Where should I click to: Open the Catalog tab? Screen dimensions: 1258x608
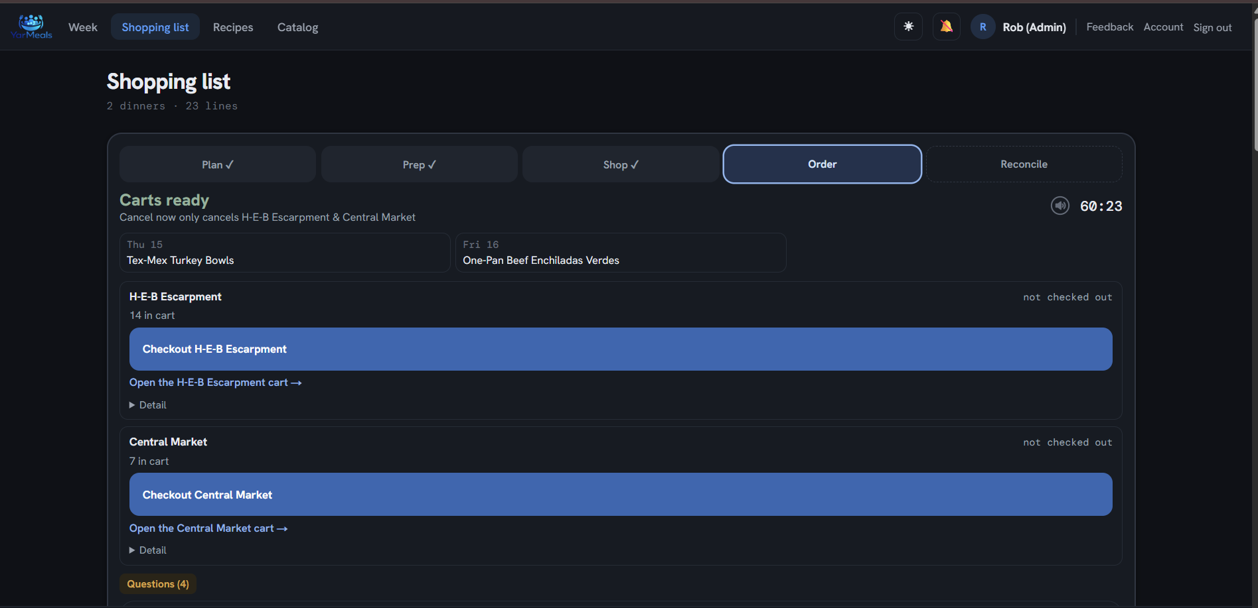pyautogui.click(x=297, y=27)
